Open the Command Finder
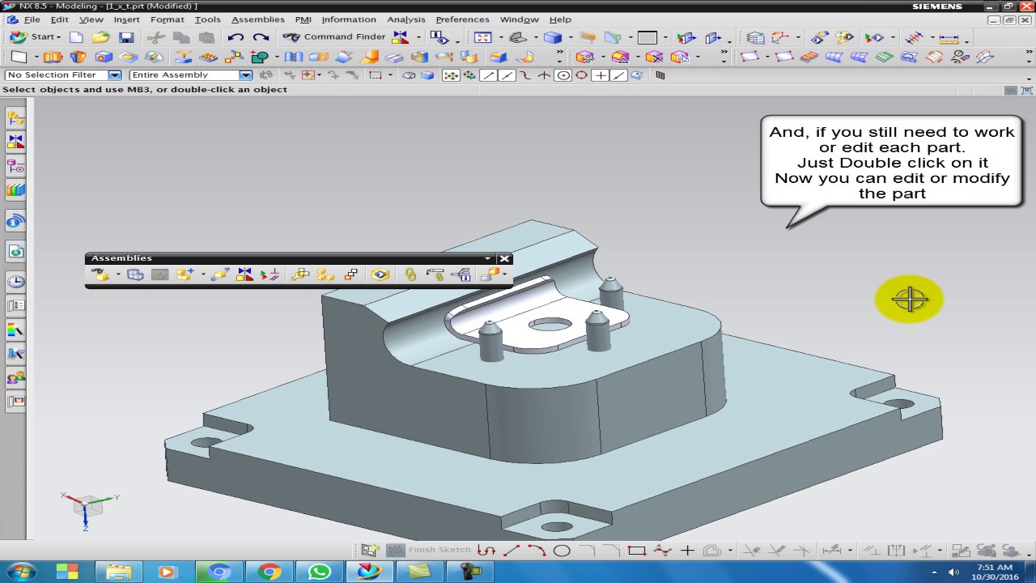 [x=334, y=37]
